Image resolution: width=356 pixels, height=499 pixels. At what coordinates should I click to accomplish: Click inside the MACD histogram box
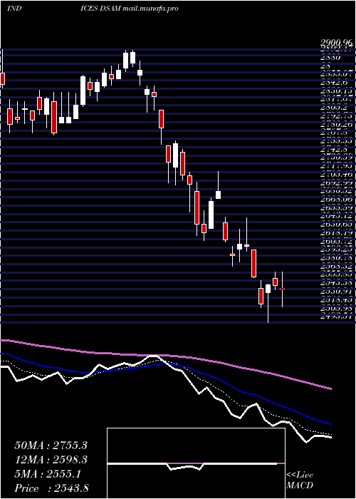click(196, 463)
